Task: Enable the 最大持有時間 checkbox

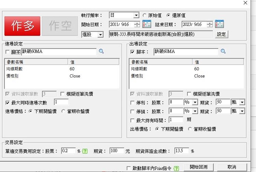Action: tap(132, 120)
